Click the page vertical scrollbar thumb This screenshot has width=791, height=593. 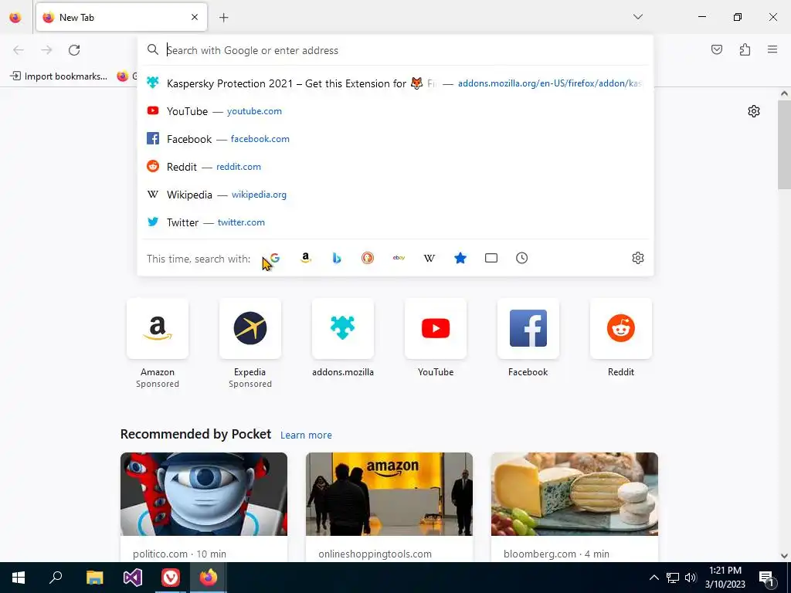(784, 144)
